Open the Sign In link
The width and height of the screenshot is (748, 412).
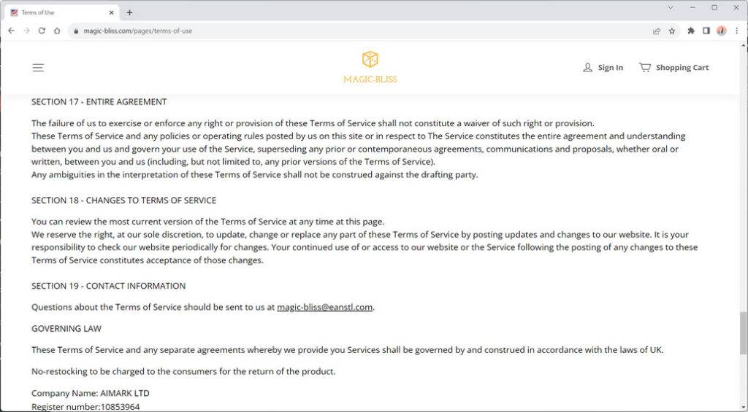click(610, 68)
